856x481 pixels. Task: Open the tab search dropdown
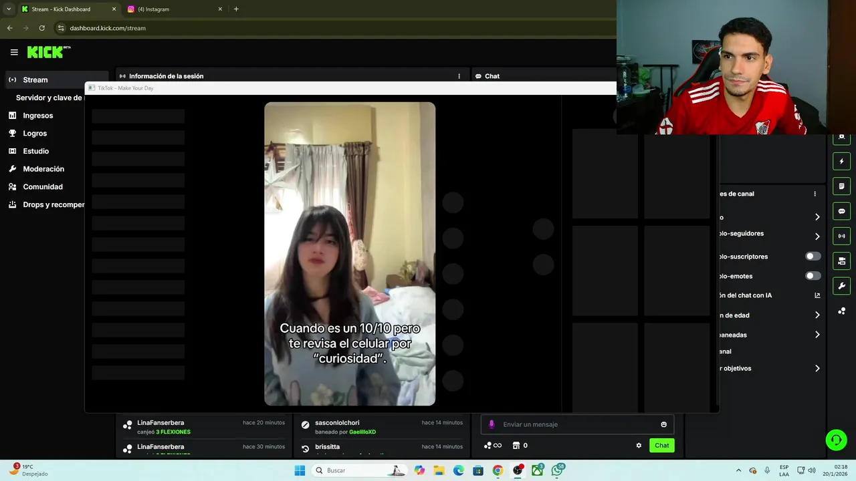pyautogui.click(x=8, y=9)
